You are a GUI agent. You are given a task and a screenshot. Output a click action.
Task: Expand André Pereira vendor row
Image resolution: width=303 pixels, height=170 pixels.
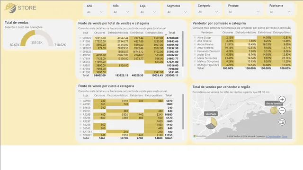[x=195, y=44]
